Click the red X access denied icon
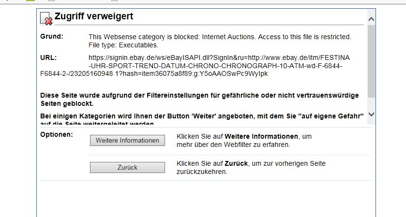This screenshot has height=217, width=406. point(46,18)
